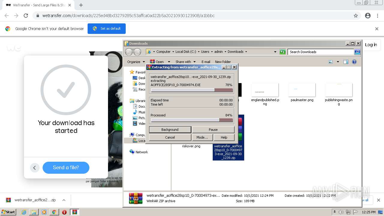Click the WeTransfer 'we' logo
The height and width of the screenshot is (216, 384).
click(14, 48)
